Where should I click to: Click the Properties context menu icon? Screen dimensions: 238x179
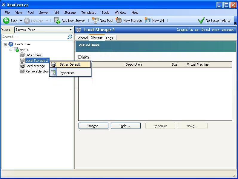point(53,73)
